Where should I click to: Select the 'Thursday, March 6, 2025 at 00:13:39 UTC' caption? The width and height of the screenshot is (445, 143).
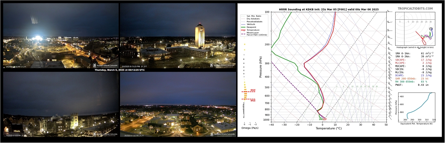pos(119,70)
